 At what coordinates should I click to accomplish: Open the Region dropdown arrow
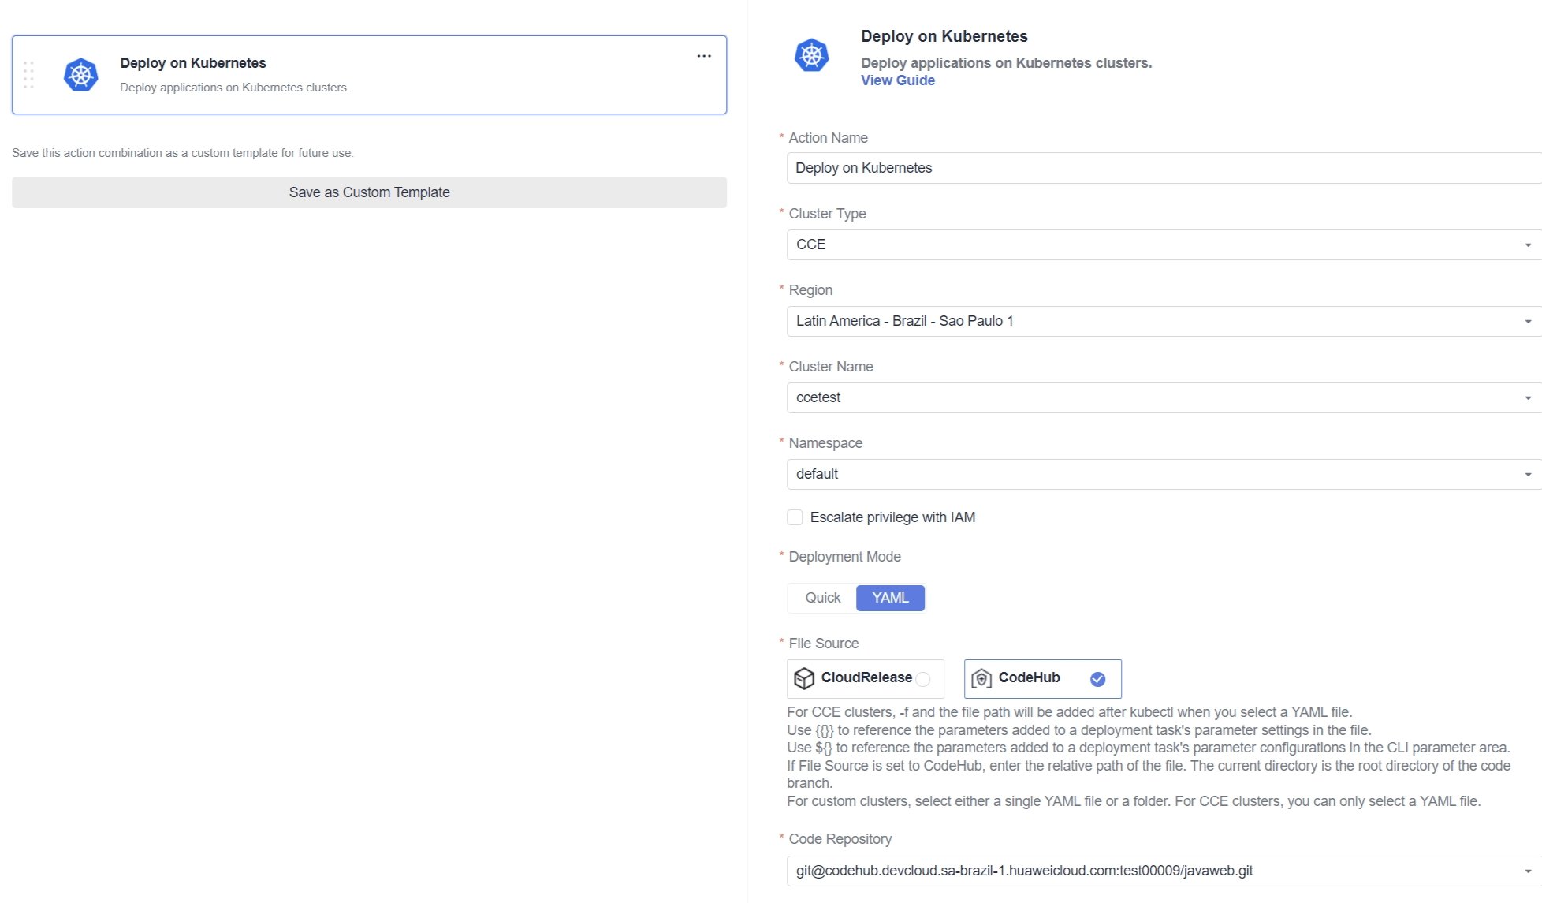(x=1528, y=322)
